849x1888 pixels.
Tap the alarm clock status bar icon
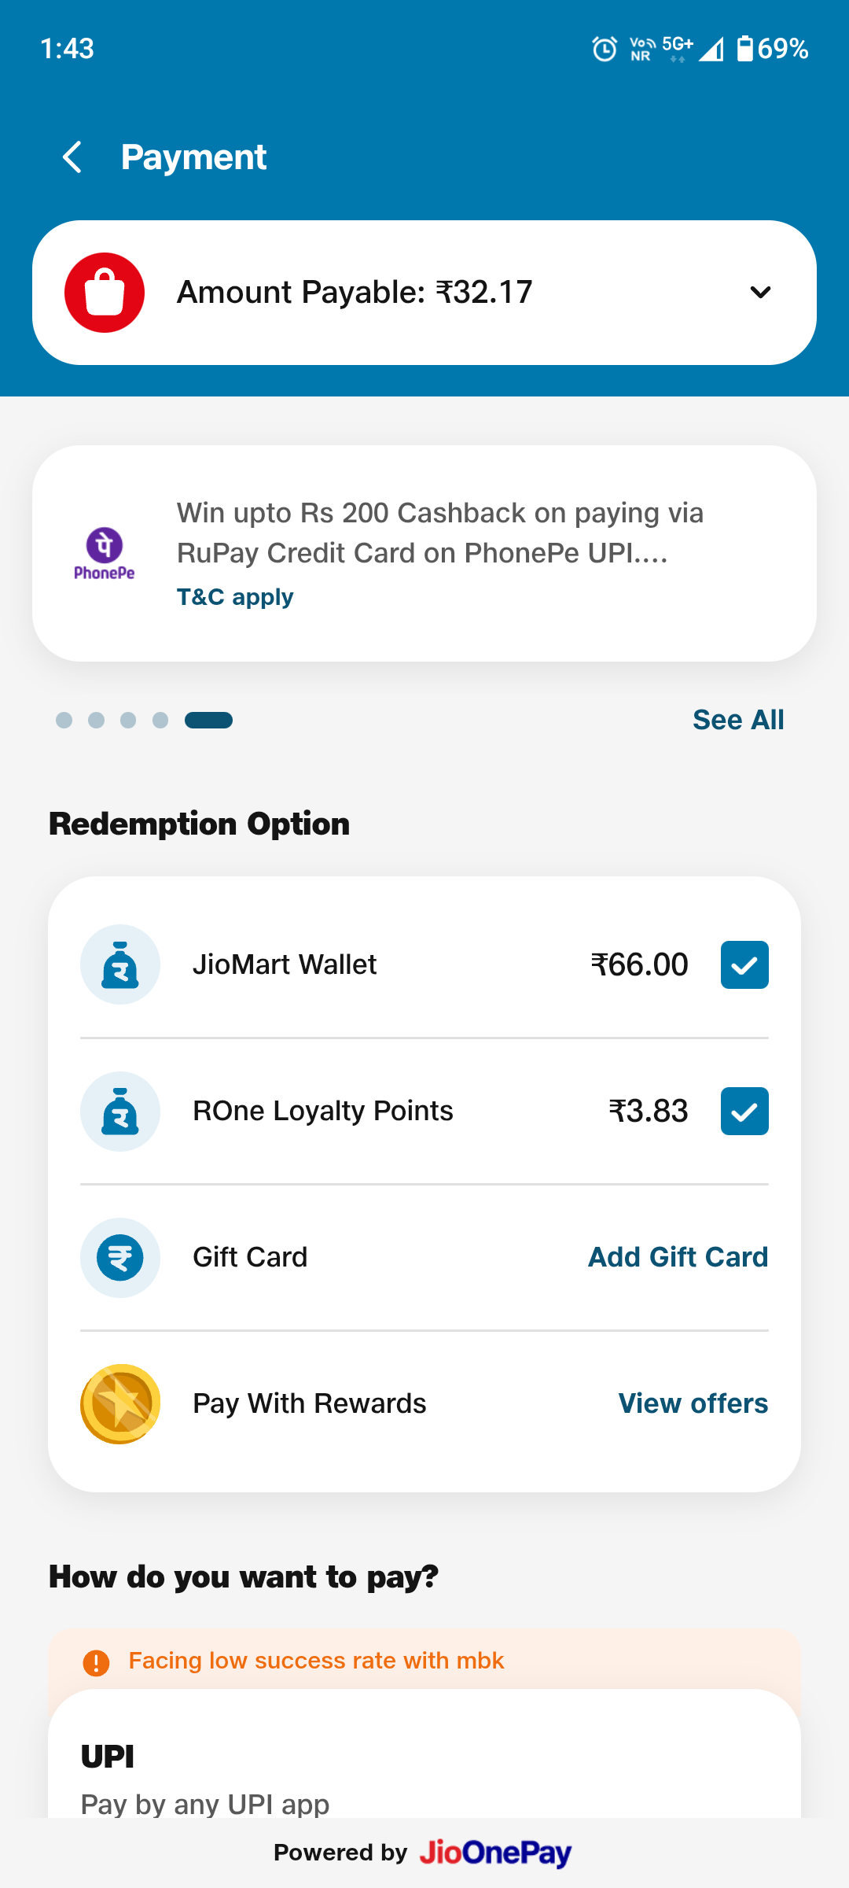coord(604,49)
